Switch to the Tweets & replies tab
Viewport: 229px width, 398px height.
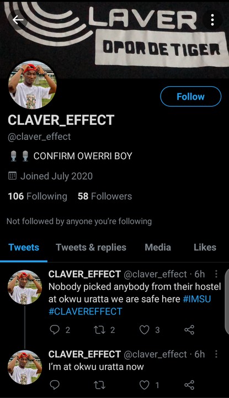coord(91,247)
